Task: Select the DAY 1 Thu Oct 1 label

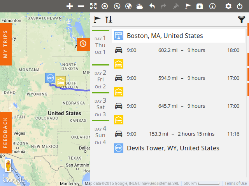Action: point(100,45)
